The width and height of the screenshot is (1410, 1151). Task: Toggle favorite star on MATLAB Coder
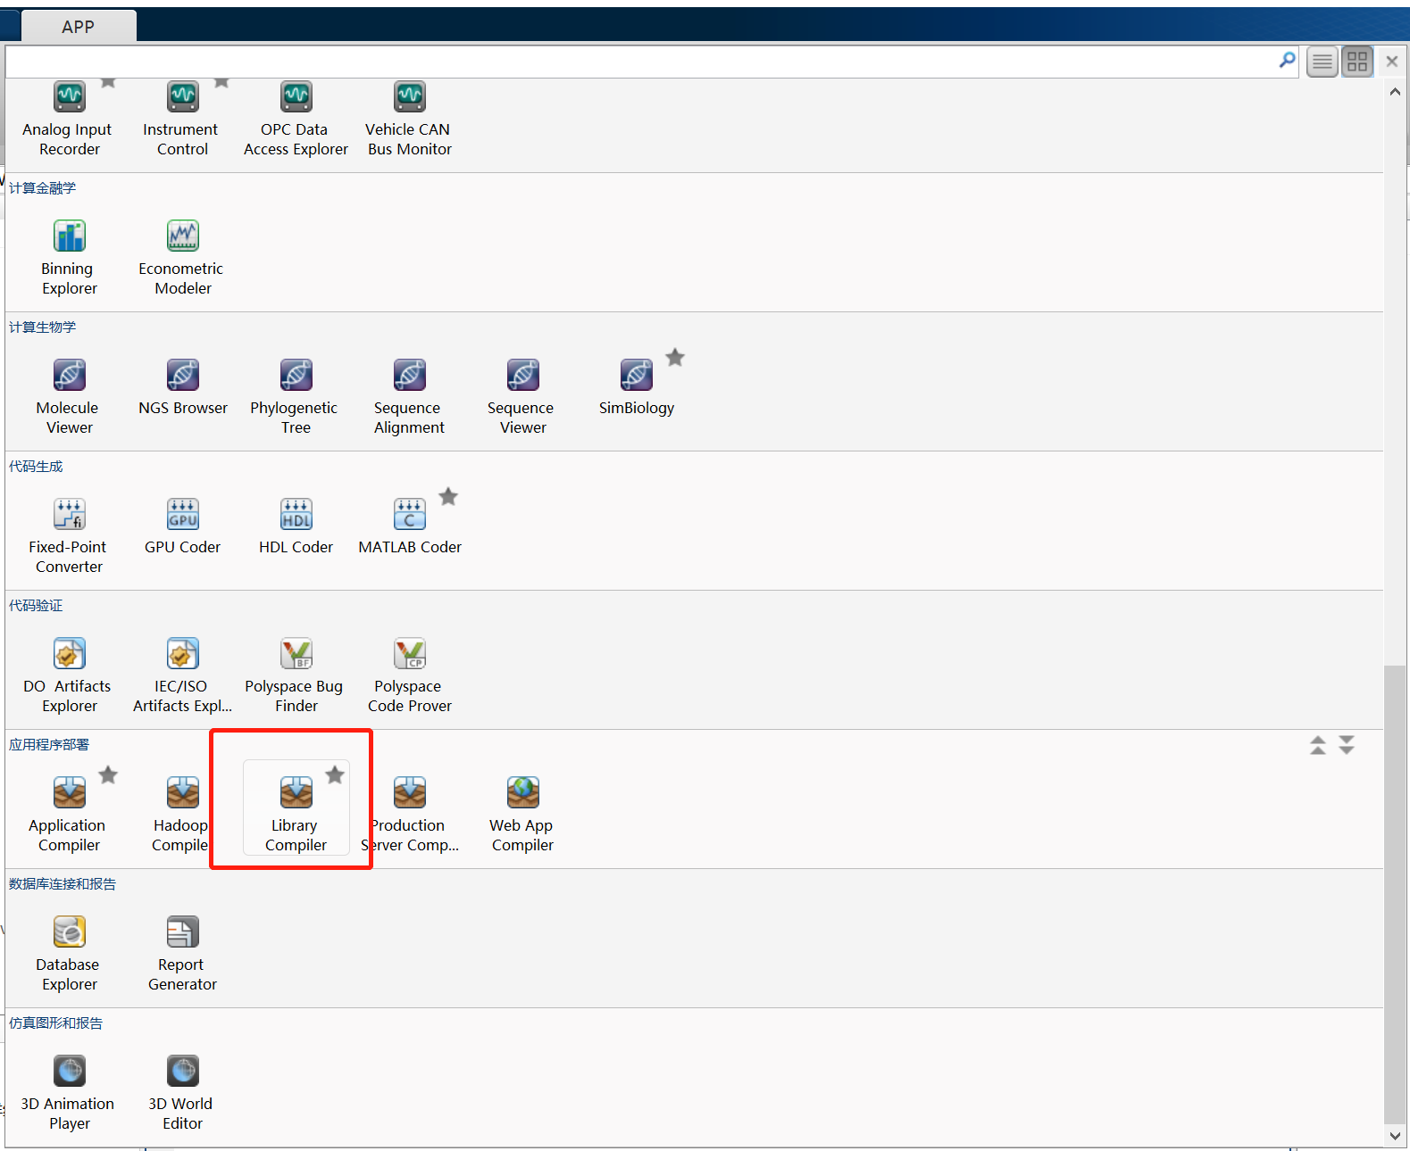click(x=448, y=497)
